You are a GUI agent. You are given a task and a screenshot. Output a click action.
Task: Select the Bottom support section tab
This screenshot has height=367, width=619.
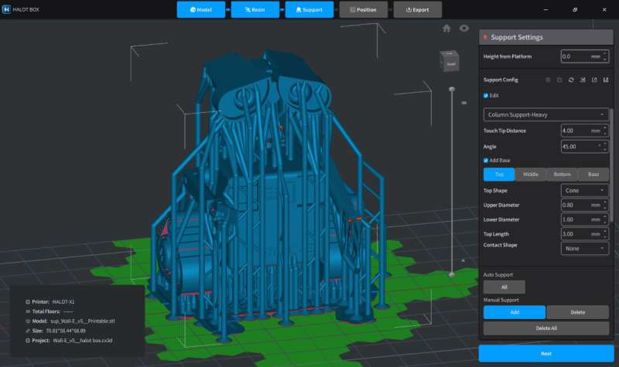[562, 175]
